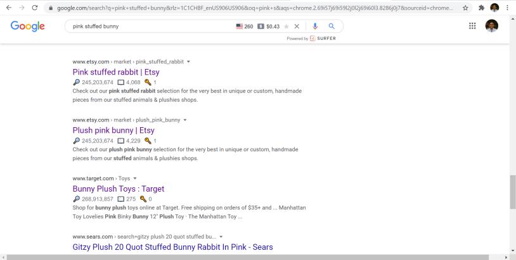Click the 260 search volume value
Screen dimensions: 516x260
[x=248, y=27]
